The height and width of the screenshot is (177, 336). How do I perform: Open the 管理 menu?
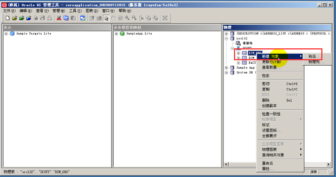click(x=59, y=11)
